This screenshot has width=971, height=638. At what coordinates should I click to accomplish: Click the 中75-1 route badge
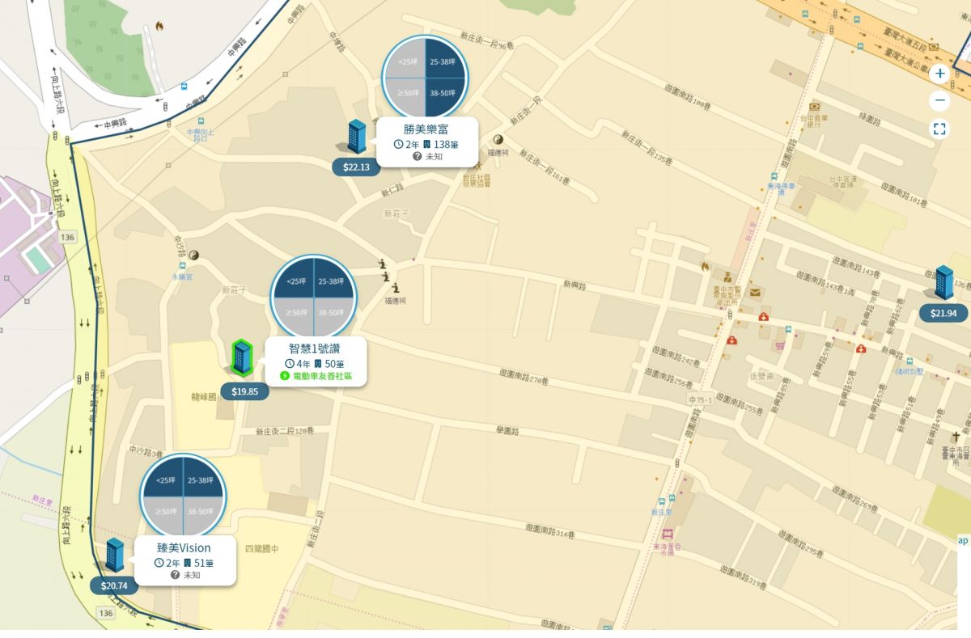point(700,400)
